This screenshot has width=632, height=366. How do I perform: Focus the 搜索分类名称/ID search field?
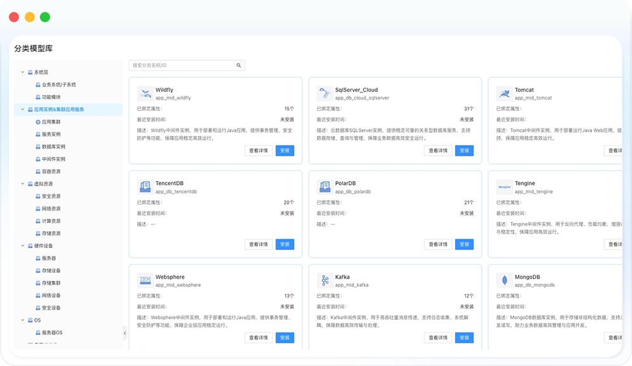[x=181, y=65]
